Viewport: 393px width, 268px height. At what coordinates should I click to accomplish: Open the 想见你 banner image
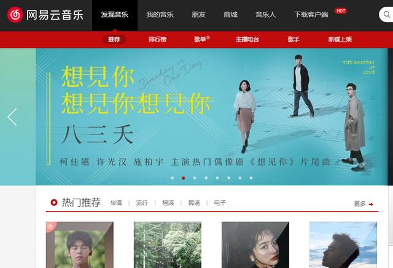tap(211, 117)
